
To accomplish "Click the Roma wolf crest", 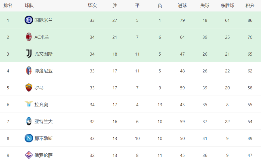I will [x=29, y=87].
